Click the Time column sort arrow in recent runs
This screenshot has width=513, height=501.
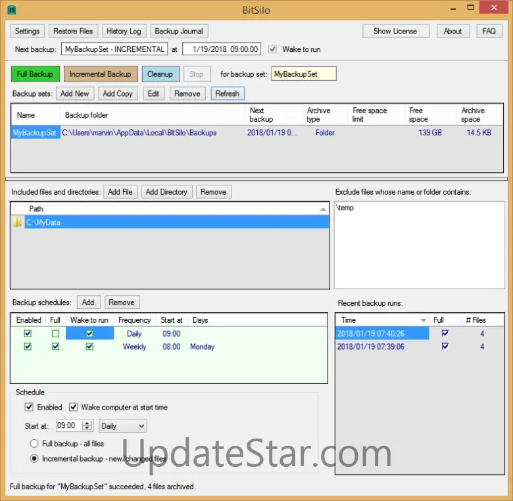click(x=424, y=320)
